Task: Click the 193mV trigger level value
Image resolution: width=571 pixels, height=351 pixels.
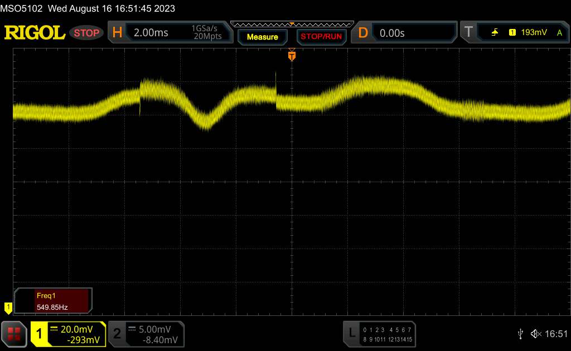Action: click(x=534, y=33)
